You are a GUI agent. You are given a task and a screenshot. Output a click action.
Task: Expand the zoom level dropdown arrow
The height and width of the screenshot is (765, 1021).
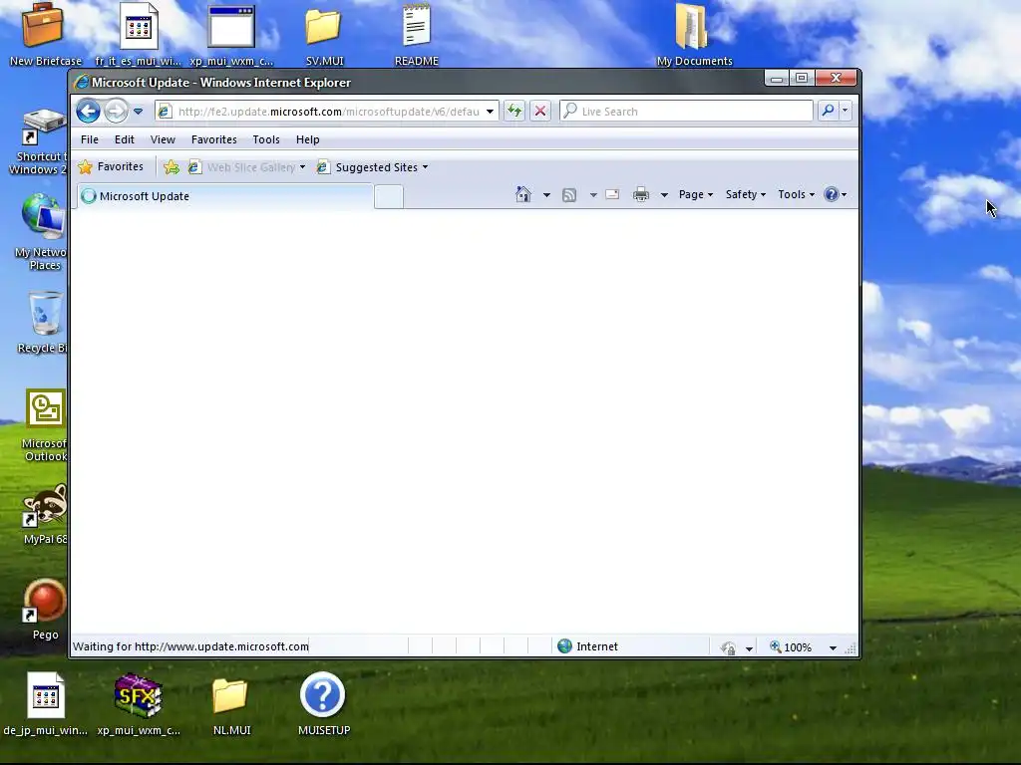[833, 647]
